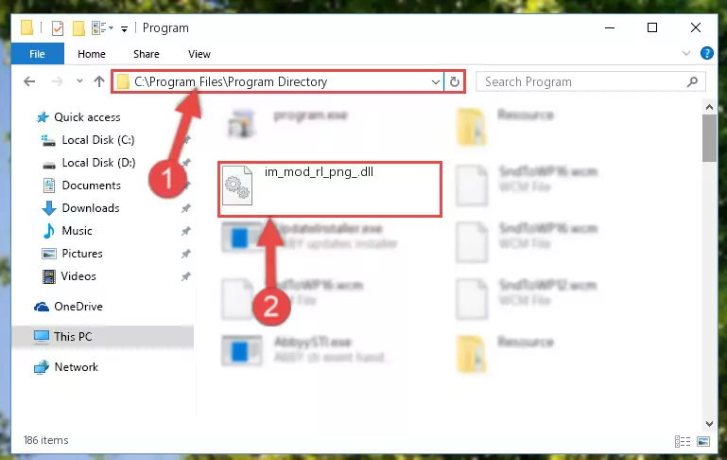
Task: Select Quick access in navigation pane
Action: [87, 117]
